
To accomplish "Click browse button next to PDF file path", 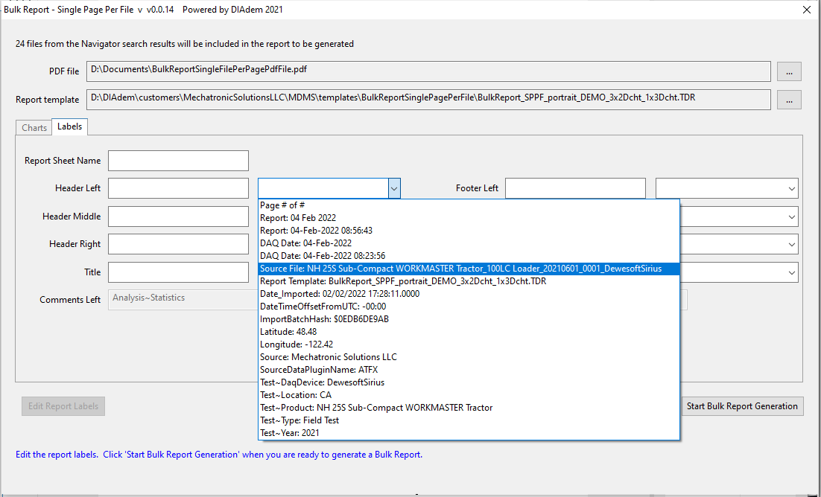I will pos(789,71).
